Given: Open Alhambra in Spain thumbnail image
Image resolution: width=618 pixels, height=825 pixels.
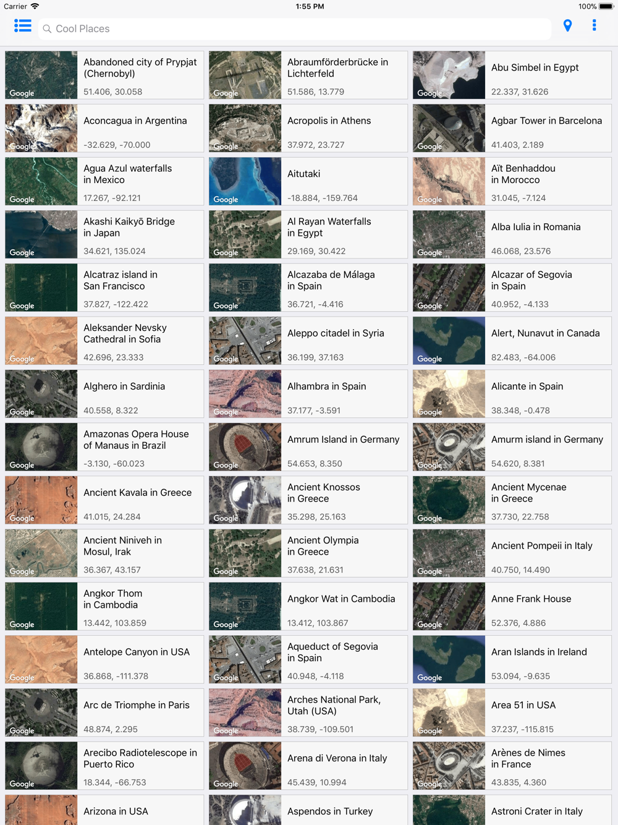Looking at the screenshot, I should [245, 394].
